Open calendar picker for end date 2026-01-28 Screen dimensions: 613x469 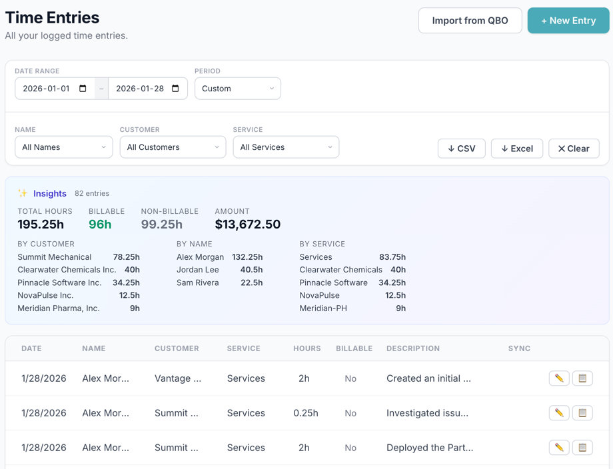(176, 89)
